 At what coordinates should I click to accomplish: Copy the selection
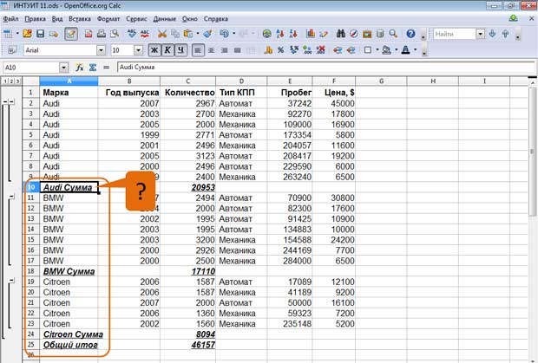coord(175,34)
